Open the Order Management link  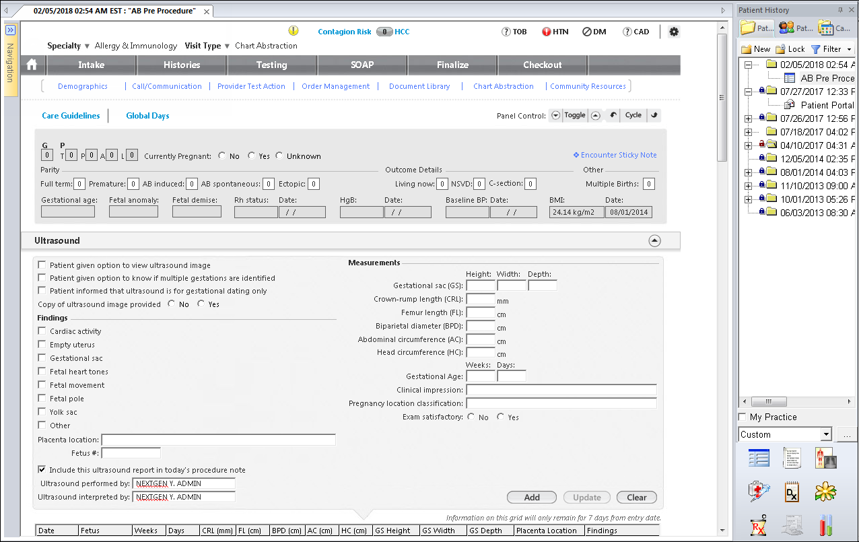click(x=335, y=86)
